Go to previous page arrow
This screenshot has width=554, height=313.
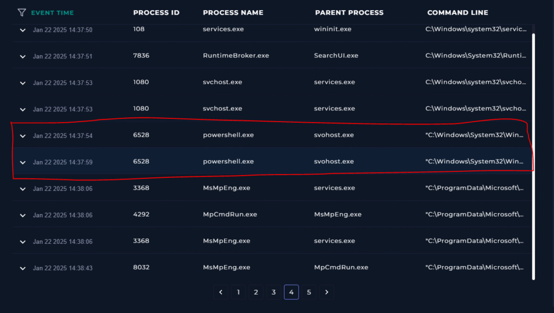pyautogui.click(x=221, y=292)
